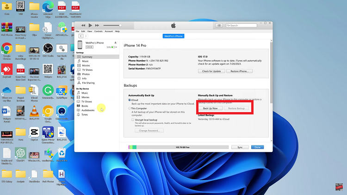Click the Change Password button
Image resolution: width=347 pixels, height=195 pixels.
[149, 131]
